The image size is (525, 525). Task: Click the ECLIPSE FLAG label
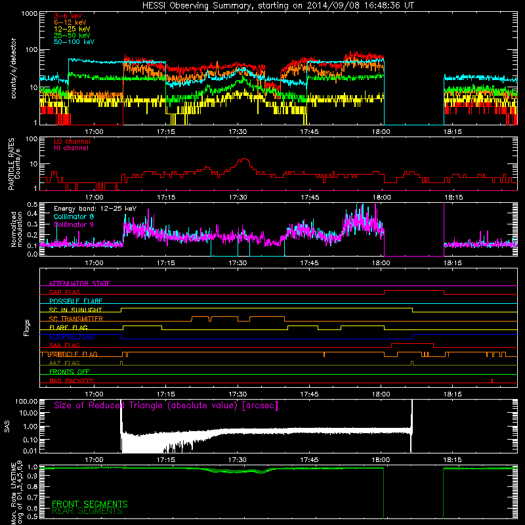click(x=72, y=337)
